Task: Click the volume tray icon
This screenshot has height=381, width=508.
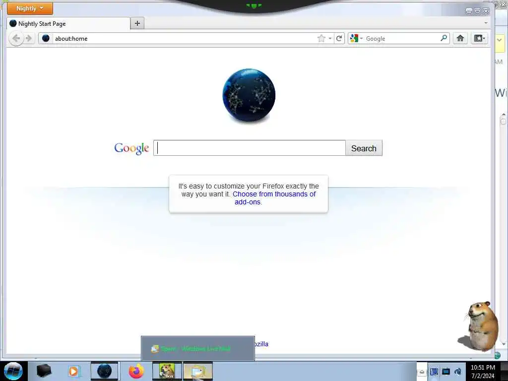Action: pos(458,371)
